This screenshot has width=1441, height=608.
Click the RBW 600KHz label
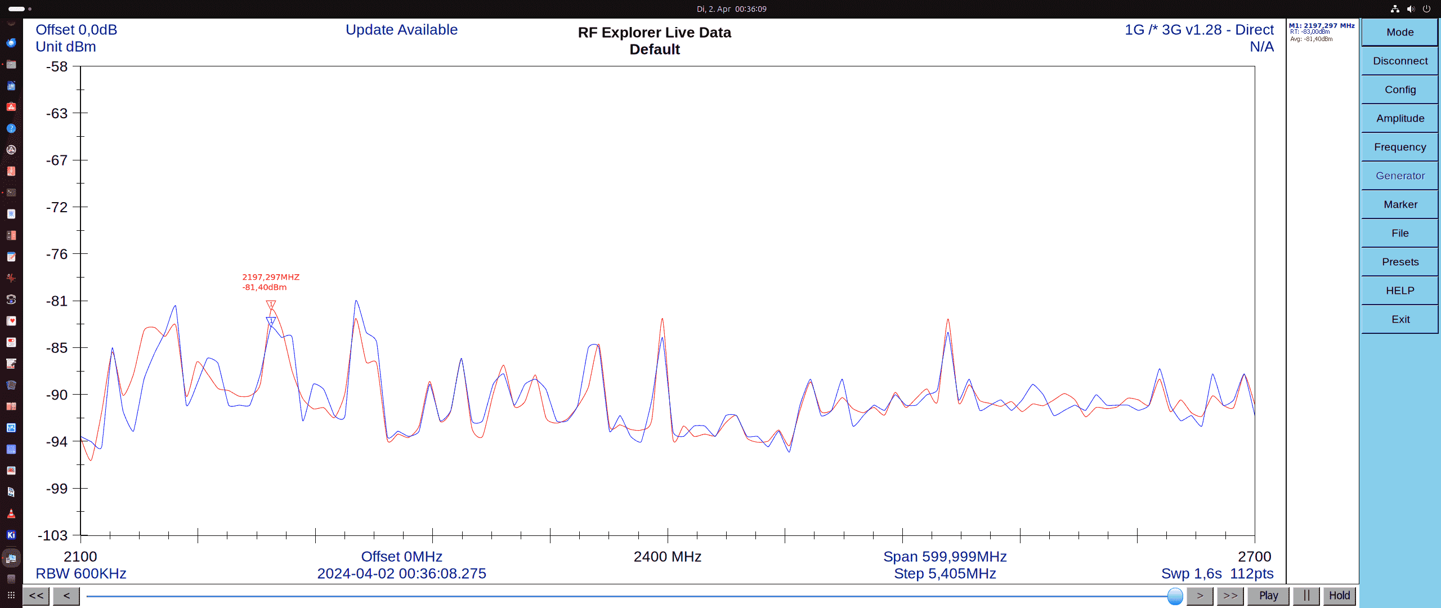[x=81, y=574]
